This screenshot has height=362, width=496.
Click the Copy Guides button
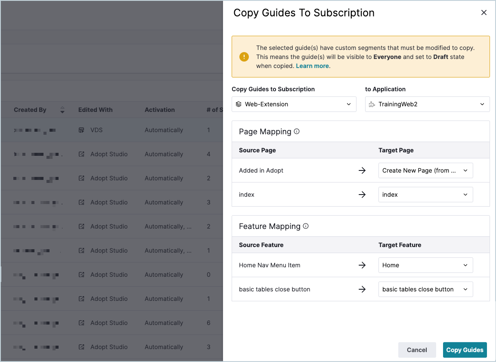(465, 350)
